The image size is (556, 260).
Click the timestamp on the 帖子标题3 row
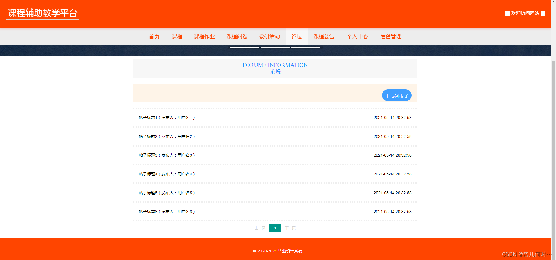[x=392, y=155]
